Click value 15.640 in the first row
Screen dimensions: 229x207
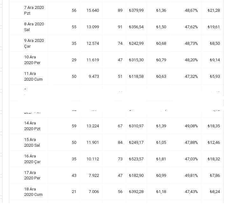tap(93, 10)
